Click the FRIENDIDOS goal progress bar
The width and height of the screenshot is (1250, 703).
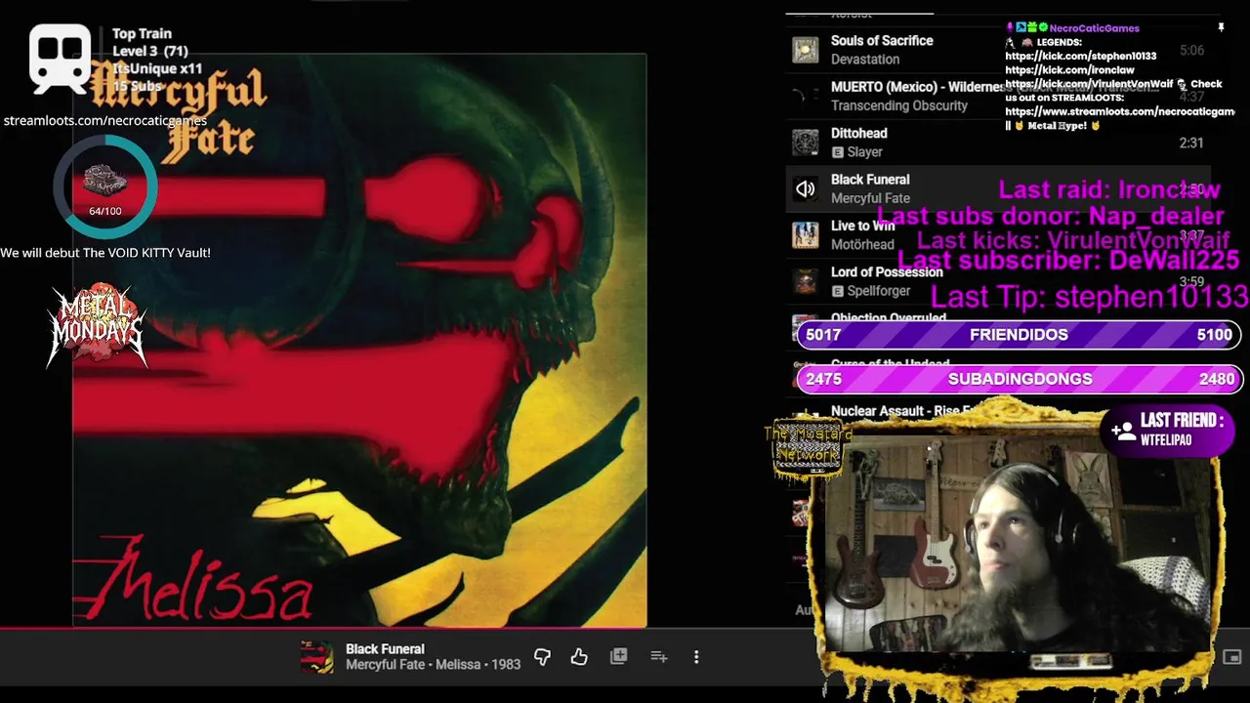click(x=1019, y=335)
